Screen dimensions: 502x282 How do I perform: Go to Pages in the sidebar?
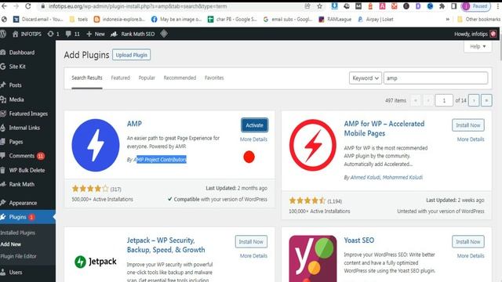(x=16, y=142)
